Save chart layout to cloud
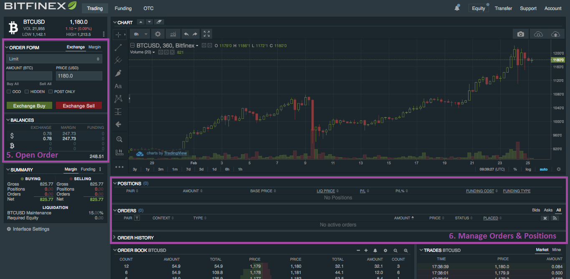Screen dimensions: 570x279 coord(555,34)
